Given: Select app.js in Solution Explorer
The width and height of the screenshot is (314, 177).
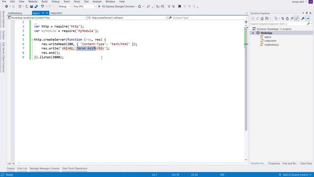Looking at the screenshot, I should (x=268, y=37).
